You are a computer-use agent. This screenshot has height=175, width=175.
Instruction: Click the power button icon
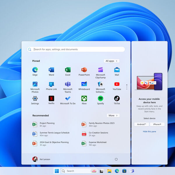click(116, 159)
